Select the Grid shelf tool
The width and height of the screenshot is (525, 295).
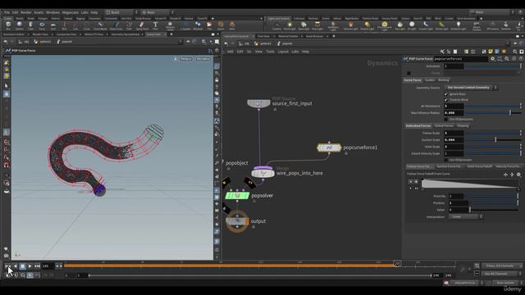52,25
